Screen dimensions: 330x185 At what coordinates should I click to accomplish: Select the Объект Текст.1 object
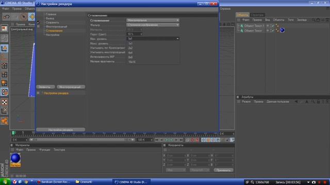pos(254,26)
